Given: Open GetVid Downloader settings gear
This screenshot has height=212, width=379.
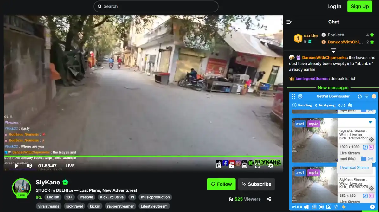Looking at the screenshot, I should point(300,96).
